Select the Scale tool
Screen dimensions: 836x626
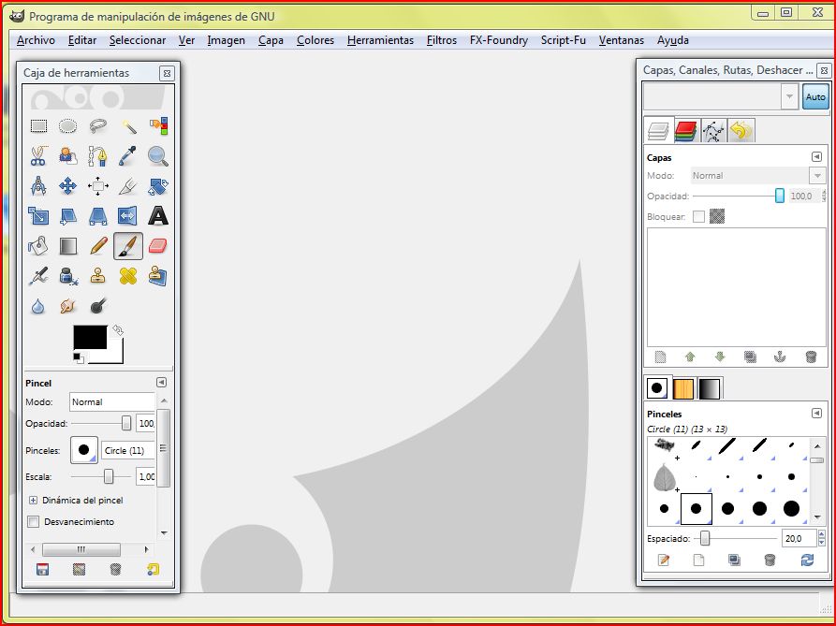(x=38, y=216)
